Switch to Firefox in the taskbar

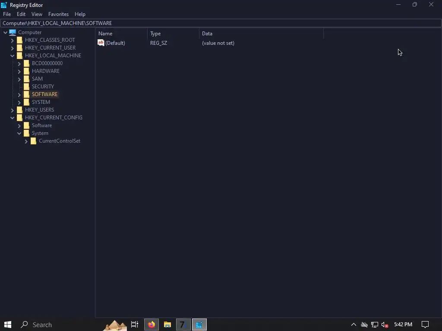point(152,325)
